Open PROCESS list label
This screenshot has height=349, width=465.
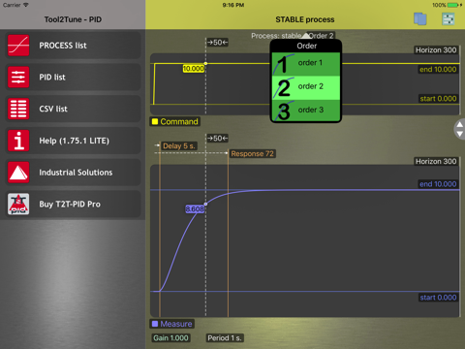tap(63, 46)
